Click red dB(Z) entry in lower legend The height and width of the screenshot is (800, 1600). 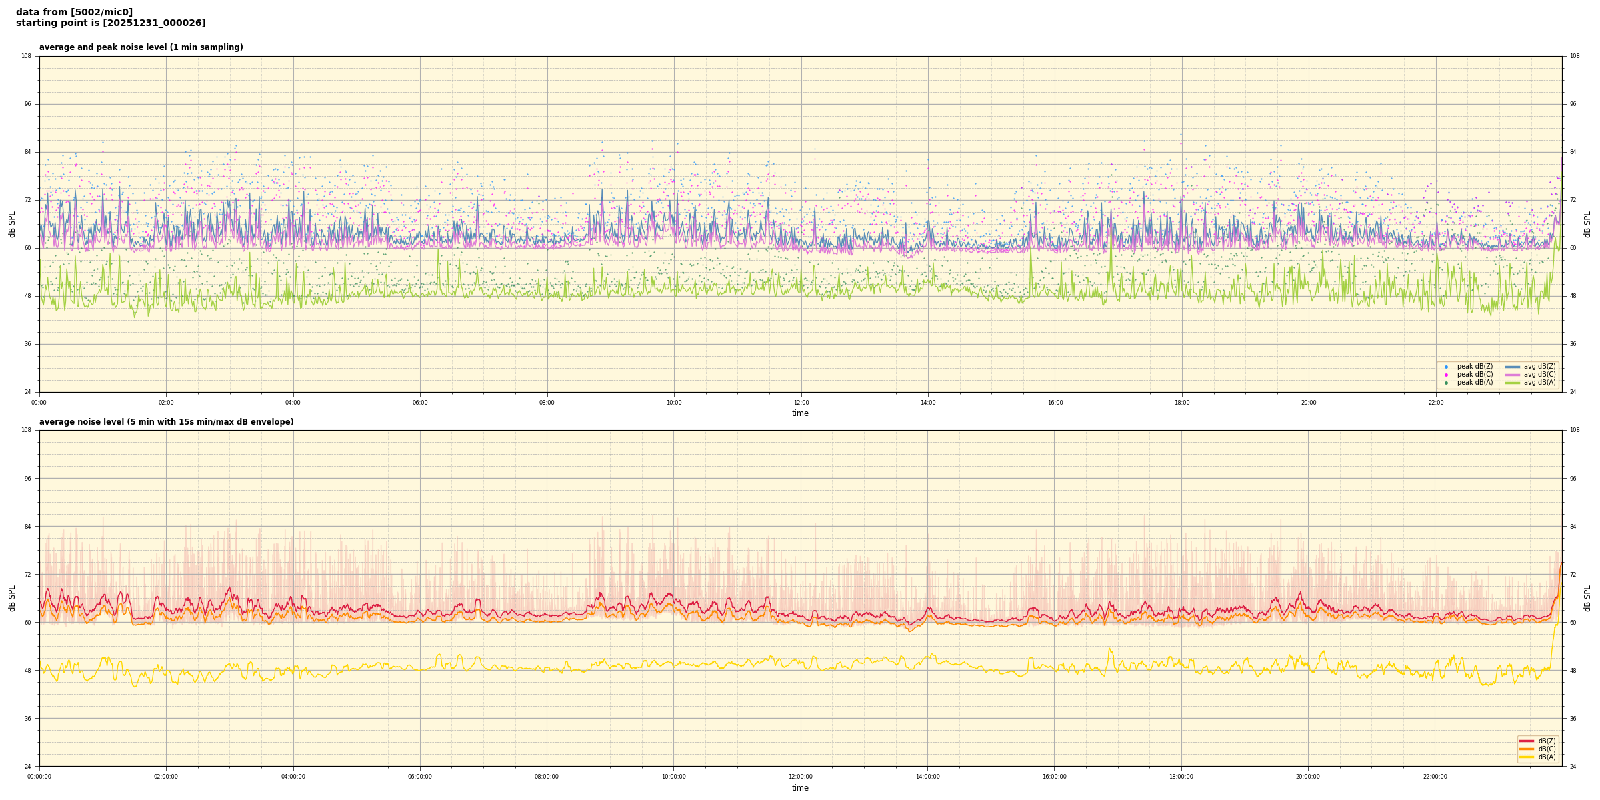click(1527, 741)
